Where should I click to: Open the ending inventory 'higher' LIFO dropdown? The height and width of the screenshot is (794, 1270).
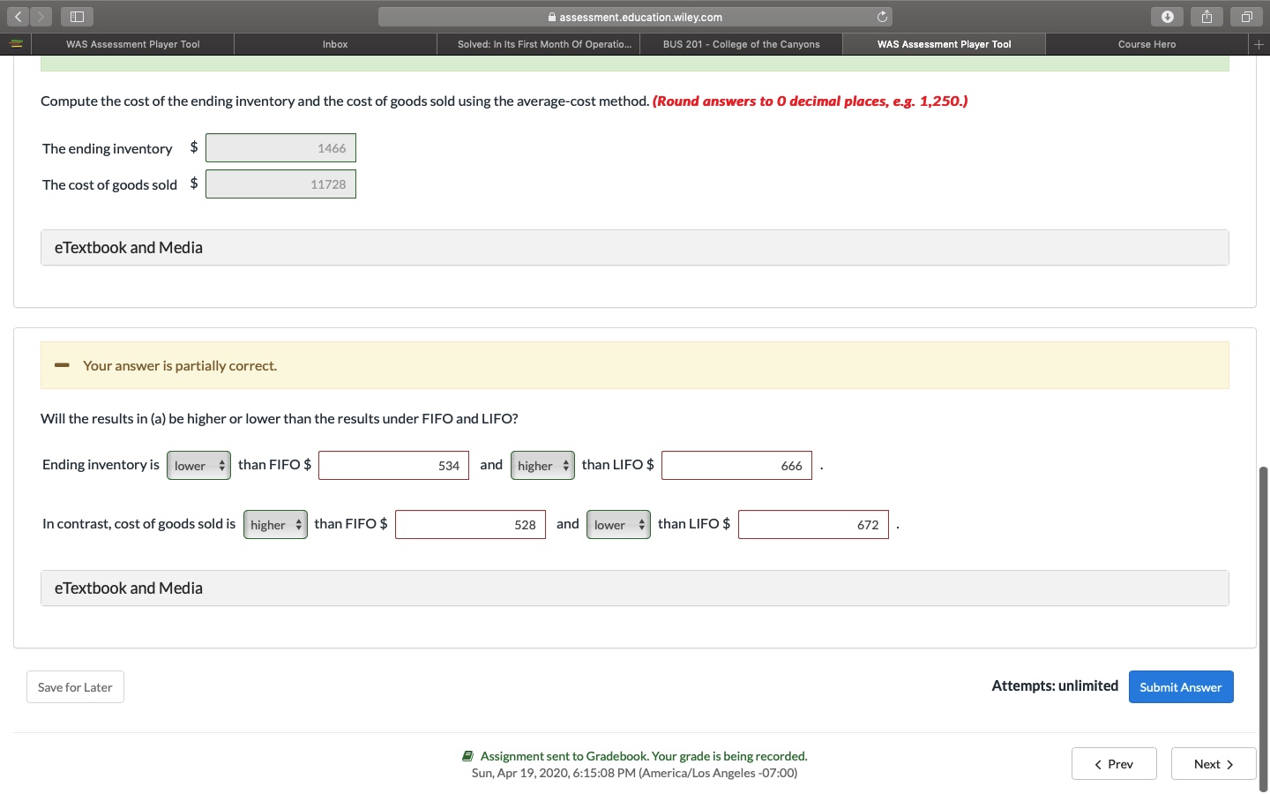542,466
